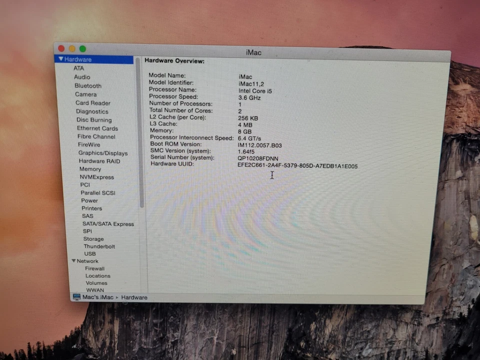The image size is (480, 360).
Task: Select Camera in the sidebar
Action: [x=85, y=94]
